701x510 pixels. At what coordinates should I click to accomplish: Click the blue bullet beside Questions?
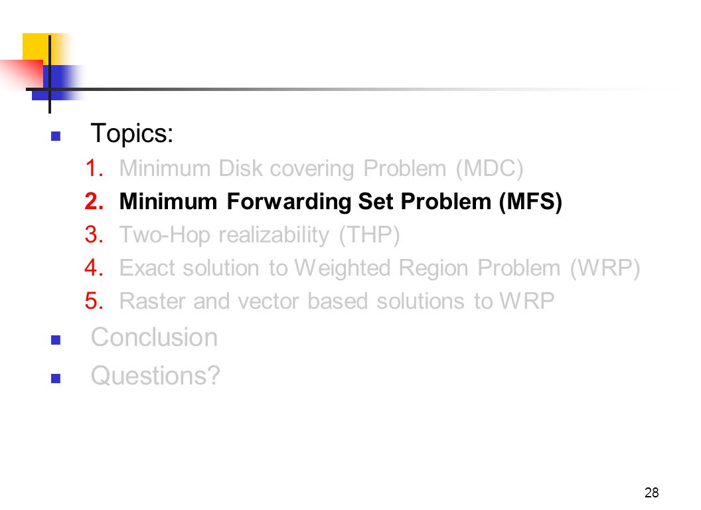[x=56, y=379]
